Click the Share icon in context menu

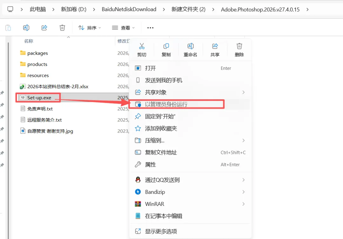(x=215, y=46)
